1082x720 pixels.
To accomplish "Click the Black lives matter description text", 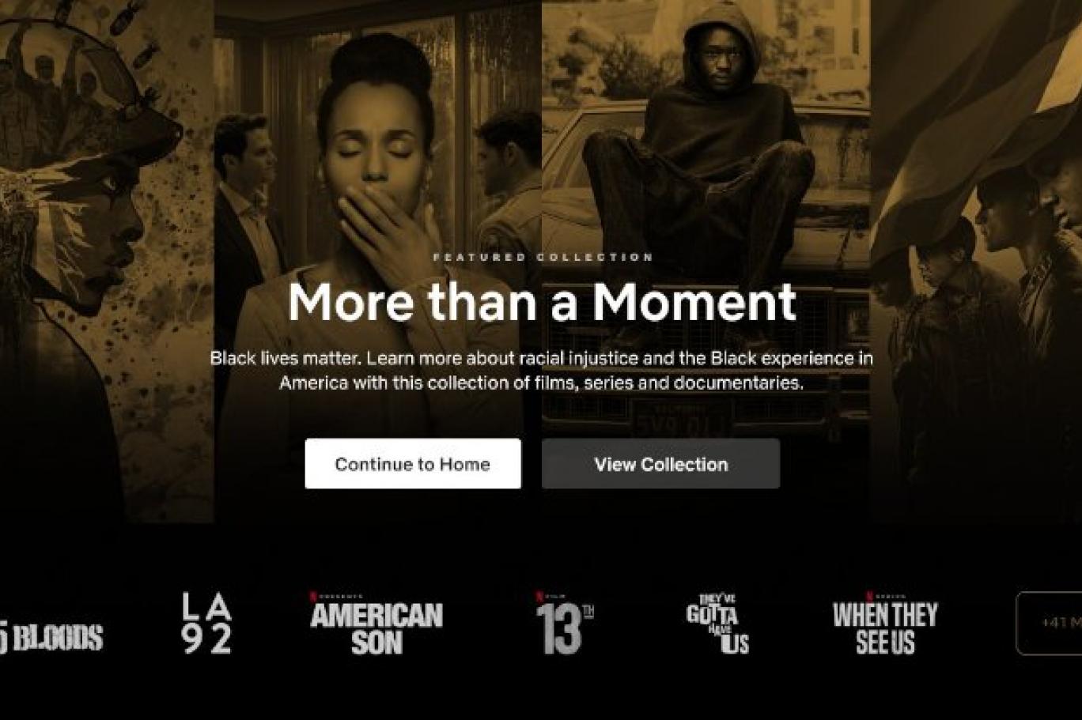I will [542, 370].
